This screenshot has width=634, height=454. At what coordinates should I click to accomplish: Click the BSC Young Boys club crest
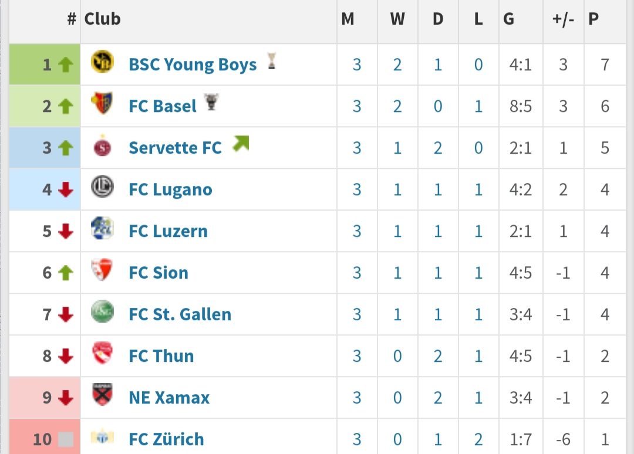click(103, 63)
